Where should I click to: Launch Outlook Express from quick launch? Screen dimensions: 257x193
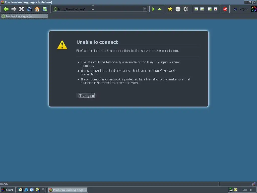32,190
